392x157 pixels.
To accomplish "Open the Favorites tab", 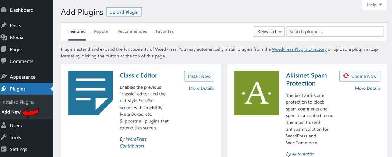I will point(165,31).
